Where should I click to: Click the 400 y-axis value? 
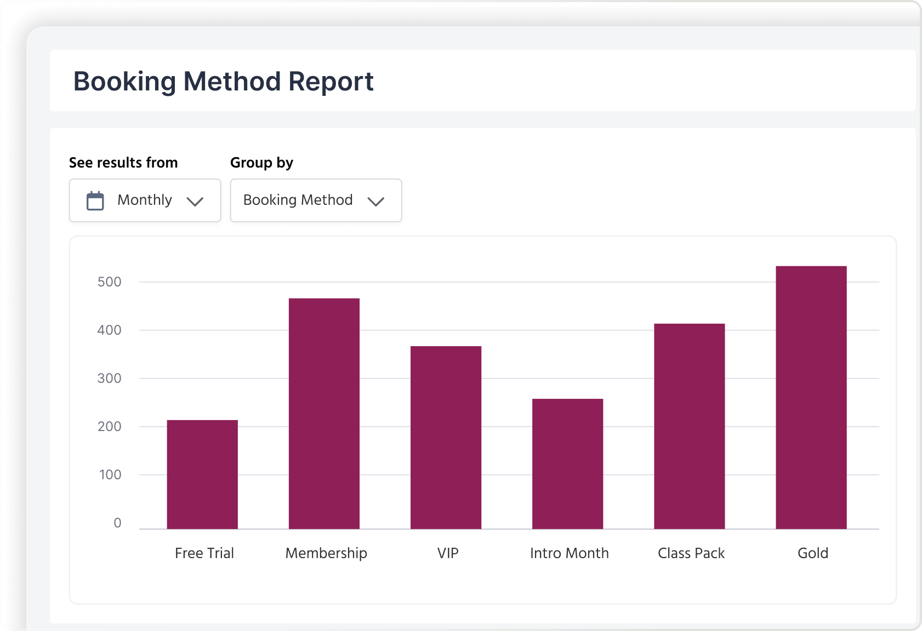coord(110,330)
